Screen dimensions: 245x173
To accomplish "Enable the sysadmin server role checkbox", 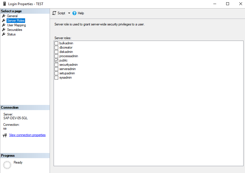I will tap(56, 78).
